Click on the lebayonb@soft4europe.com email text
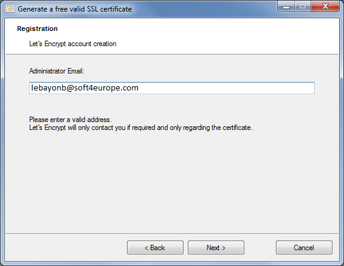The width and height of the screenshot is (344, 266). tap(84, 87)
